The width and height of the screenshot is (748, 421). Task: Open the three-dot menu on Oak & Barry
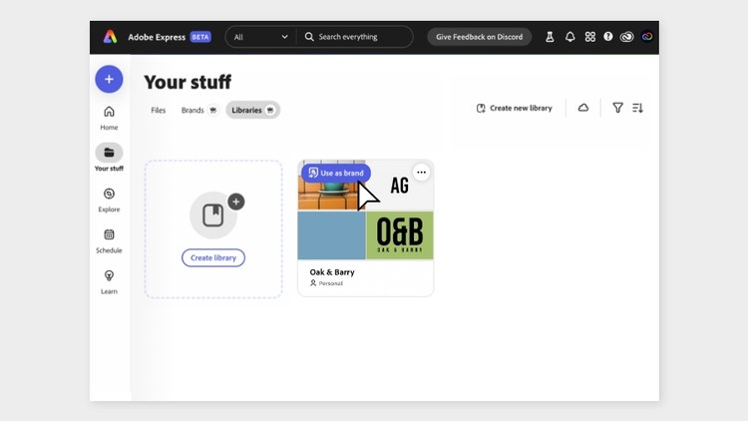coord(421,173)
